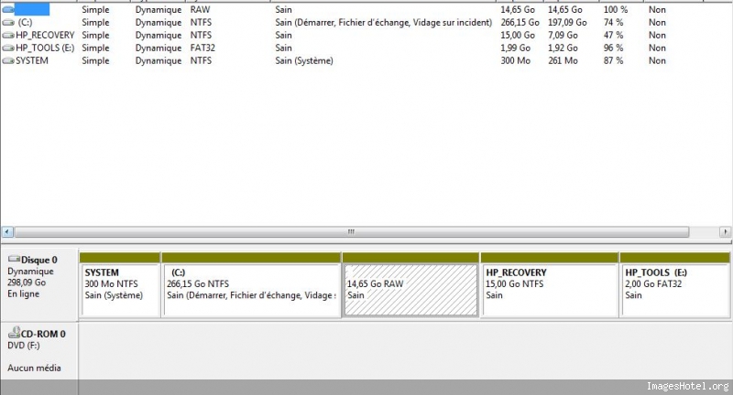Select the 14,65 Go RAW partition block
The image size is (733, 395).
pyautogui.click(x=410, y=285)
